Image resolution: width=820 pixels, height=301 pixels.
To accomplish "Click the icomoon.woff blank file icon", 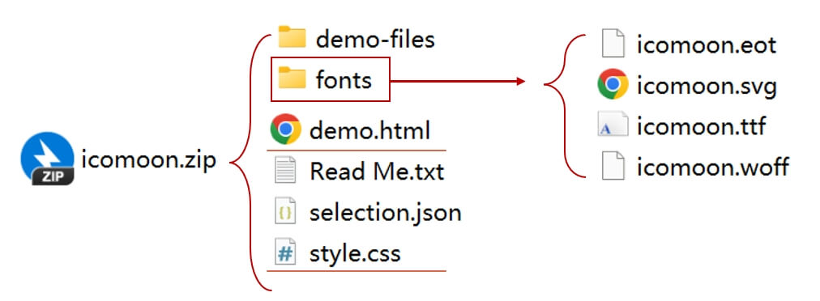I will coord(613,166).
